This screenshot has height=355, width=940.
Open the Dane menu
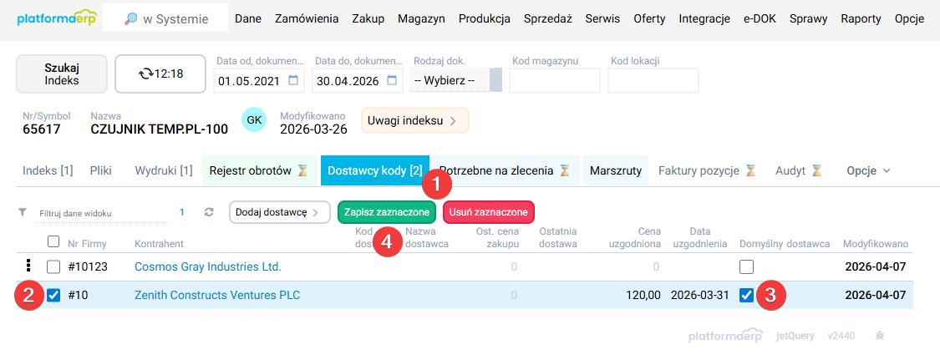[x=248, y=19]
